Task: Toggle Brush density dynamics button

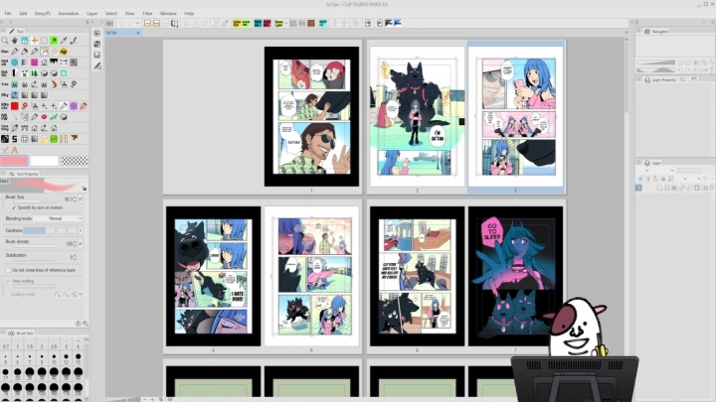Action: tap(81, 244)
